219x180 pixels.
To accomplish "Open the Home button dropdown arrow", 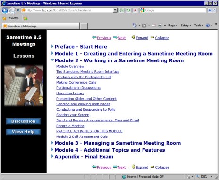I will click(139, 26).
